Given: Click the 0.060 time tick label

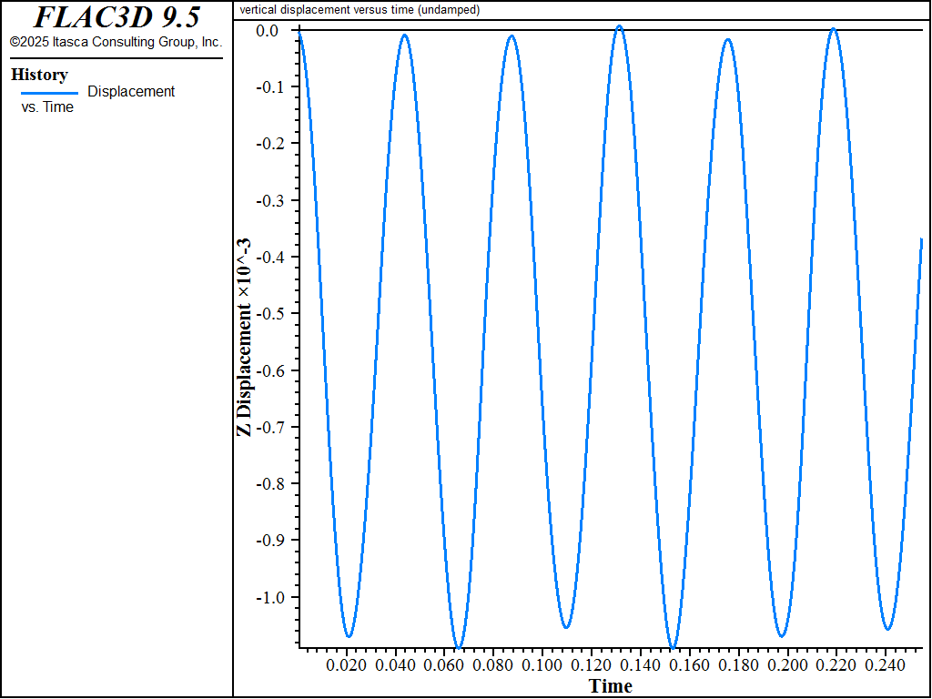Looking at the screenshot, I should click(x=444, y=664).
